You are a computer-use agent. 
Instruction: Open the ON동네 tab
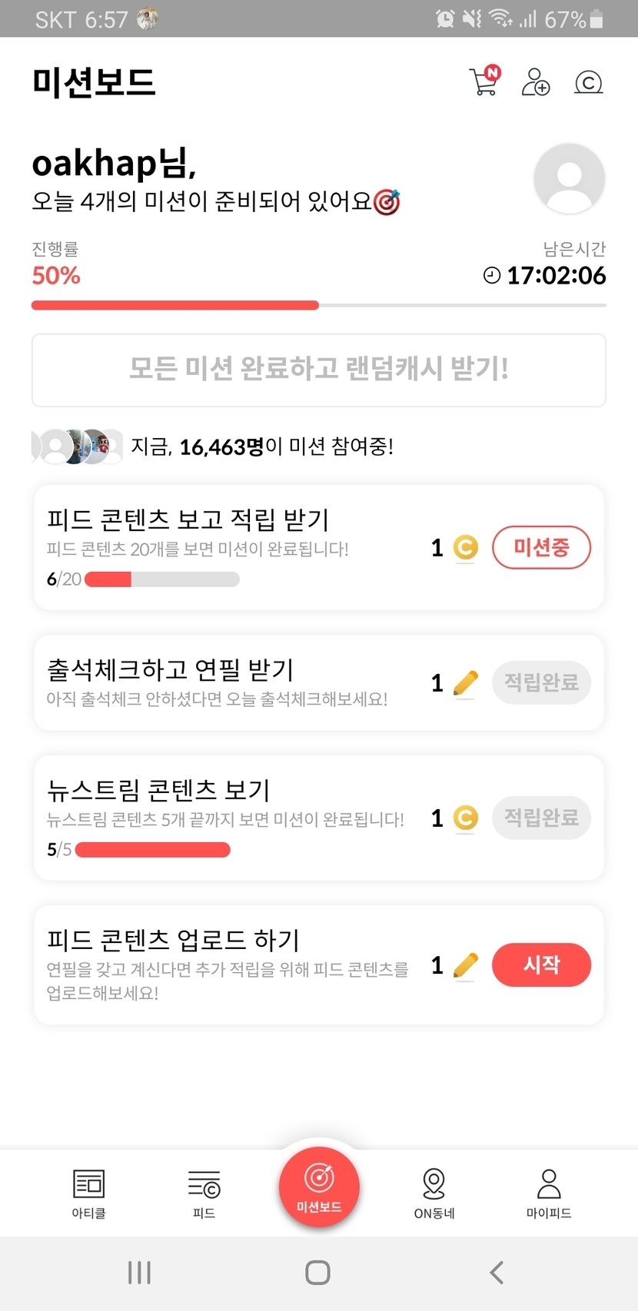coord(434,1193)
